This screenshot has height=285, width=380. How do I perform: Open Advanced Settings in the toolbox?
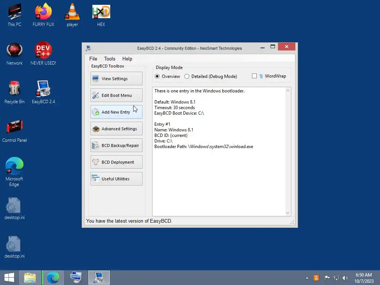tap(117, 129)
